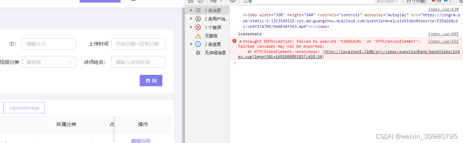Expand the 2 条用户消息 group arrow
The image size is (463, 143).
(x=191, y=19)
